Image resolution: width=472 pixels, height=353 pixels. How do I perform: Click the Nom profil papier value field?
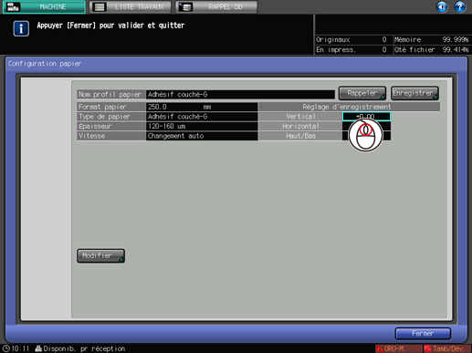[x=240, y=94]
